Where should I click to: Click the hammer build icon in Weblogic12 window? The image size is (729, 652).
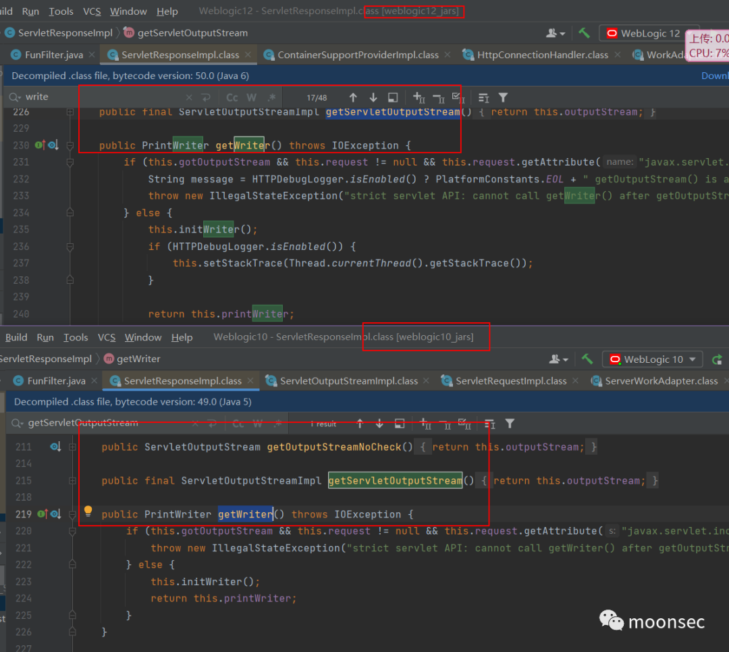click(x=584, y=32)
